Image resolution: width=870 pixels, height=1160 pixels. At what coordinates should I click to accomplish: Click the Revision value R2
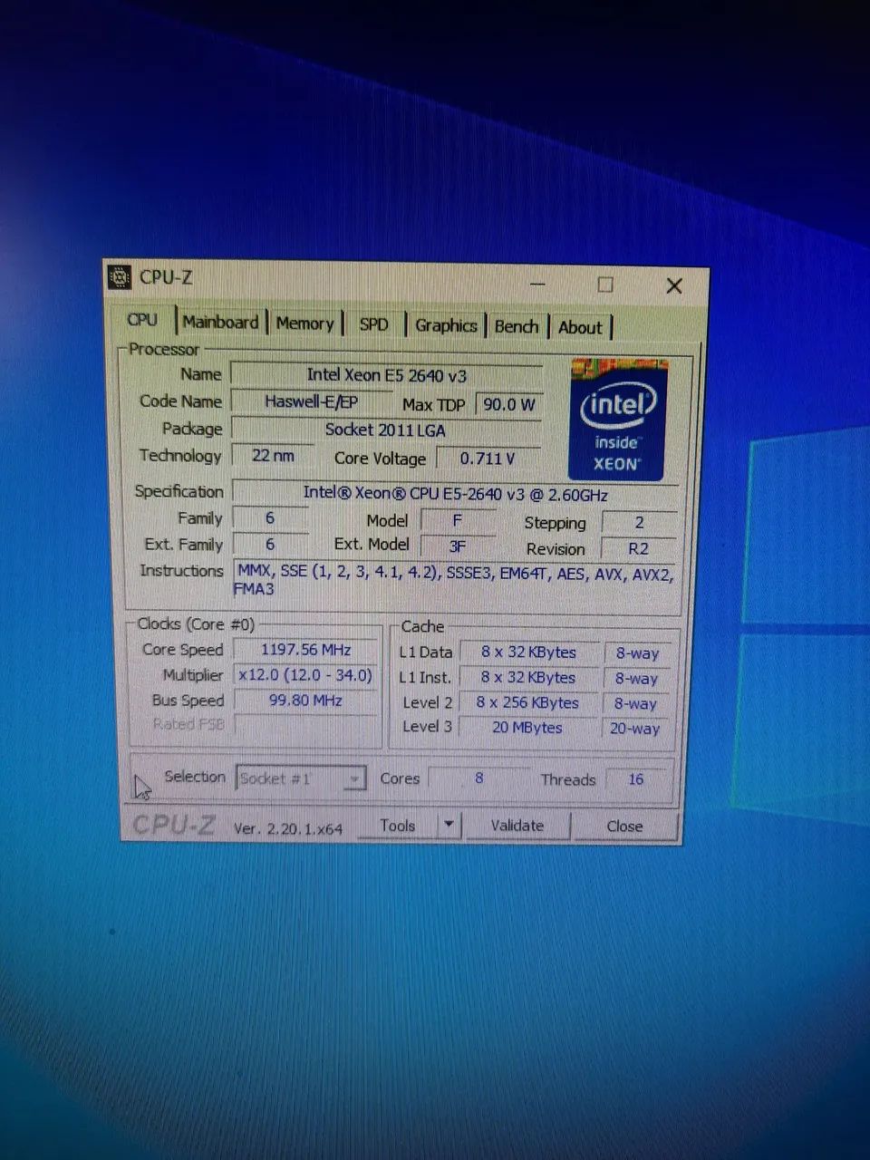coord(639,548)
